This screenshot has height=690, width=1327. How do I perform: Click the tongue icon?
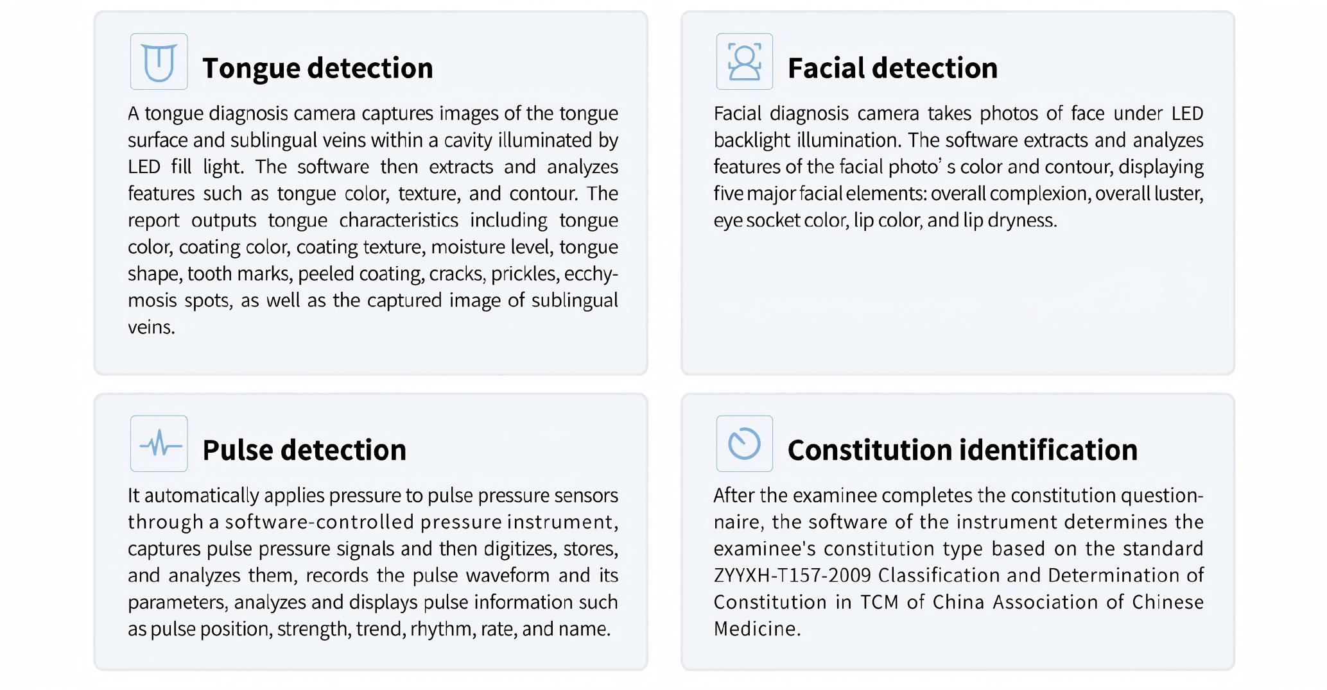pos(159,62)
